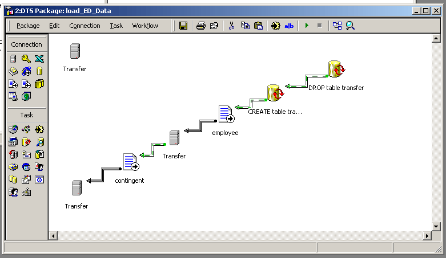Add a File Transfer Protocol task
This screenshot has height=258, width=446.
13,129
